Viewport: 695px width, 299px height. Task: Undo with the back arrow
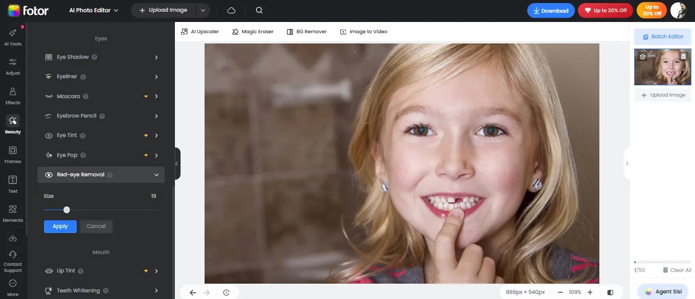pos(193,292)
